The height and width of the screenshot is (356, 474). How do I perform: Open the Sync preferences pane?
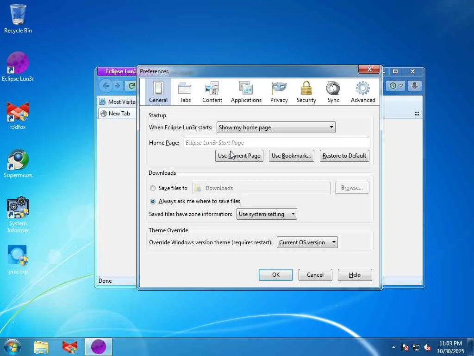333,92
